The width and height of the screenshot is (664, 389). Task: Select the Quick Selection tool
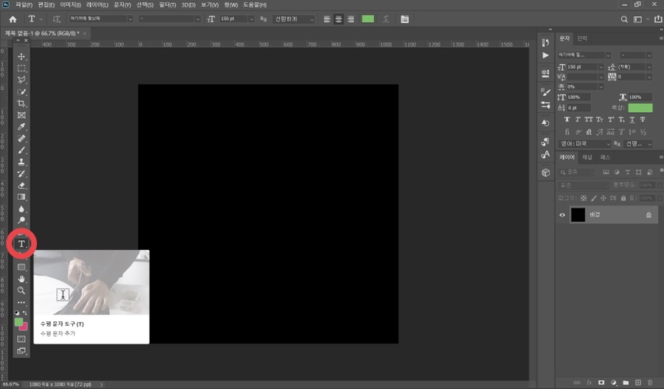[x=21, y=92]
